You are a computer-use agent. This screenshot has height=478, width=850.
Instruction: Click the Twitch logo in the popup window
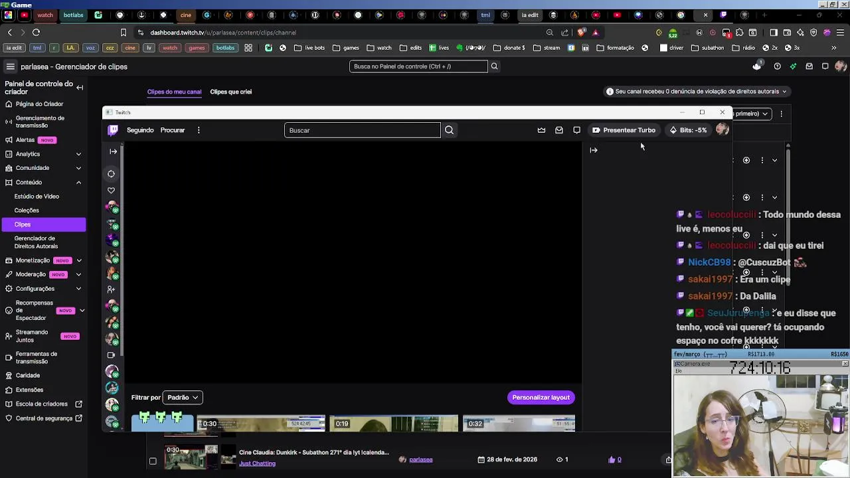pyautogui.click(x=113, y=130)
